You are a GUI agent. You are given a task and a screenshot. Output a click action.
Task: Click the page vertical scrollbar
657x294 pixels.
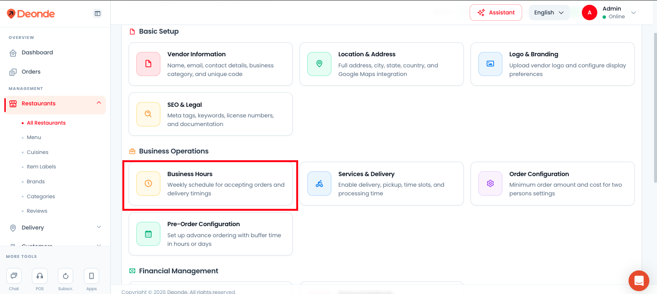coord(655,107)
